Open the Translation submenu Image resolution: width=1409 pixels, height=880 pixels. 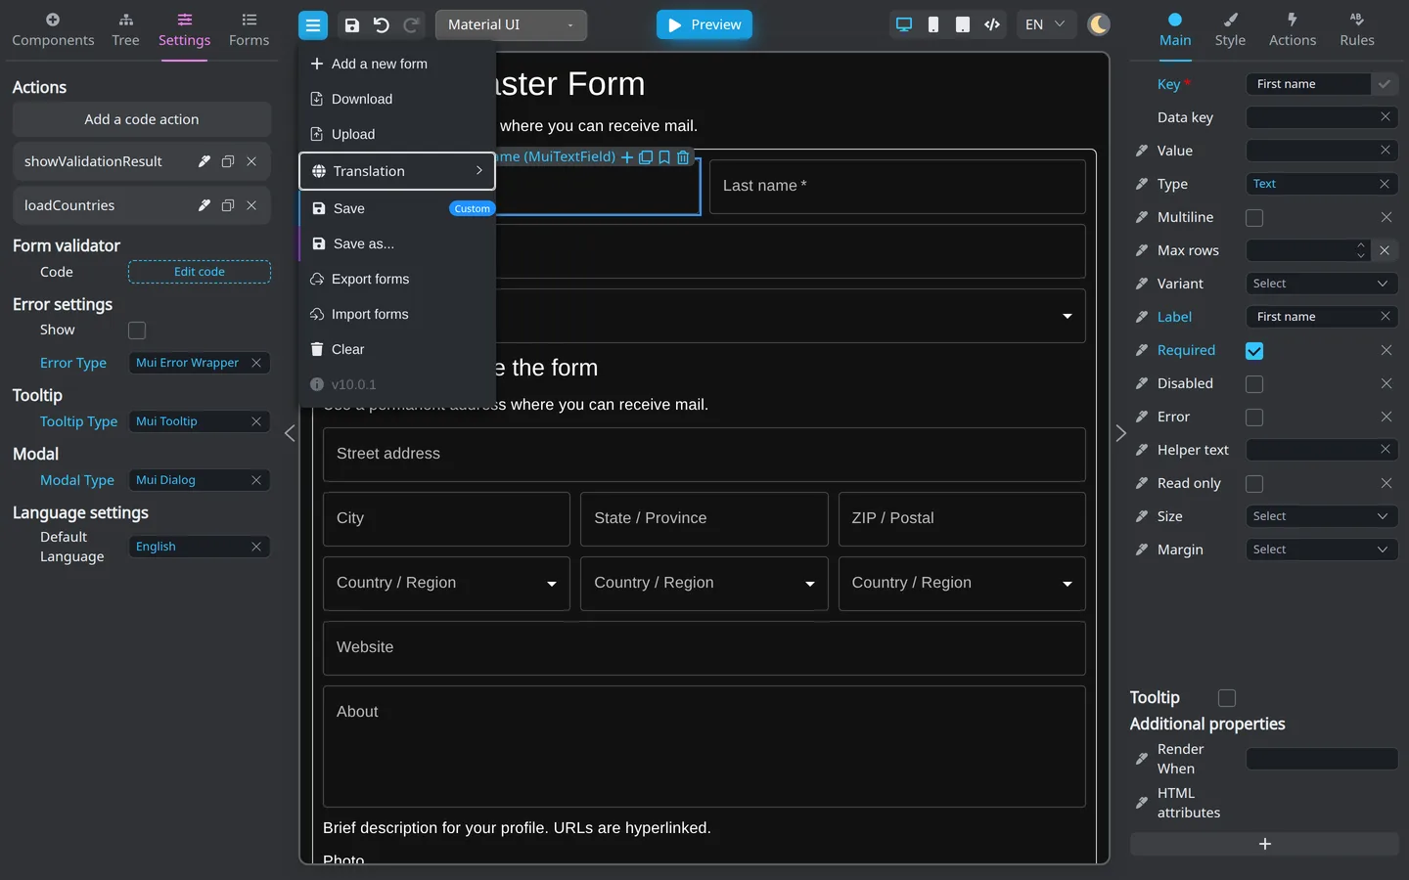point(397,171)
